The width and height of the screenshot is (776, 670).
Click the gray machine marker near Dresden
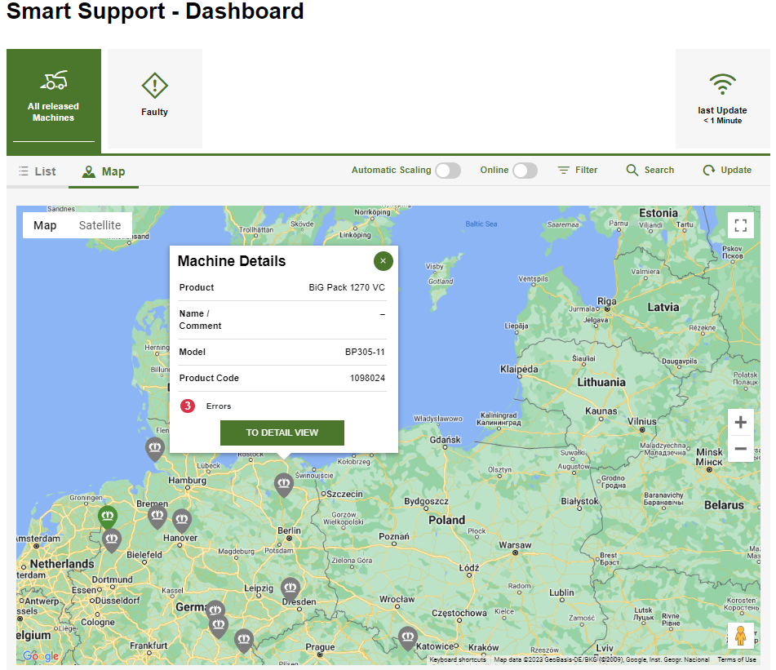290,588
